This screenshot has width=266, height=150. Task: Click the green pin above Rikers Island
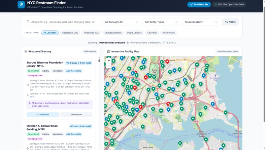coord(143,127)
